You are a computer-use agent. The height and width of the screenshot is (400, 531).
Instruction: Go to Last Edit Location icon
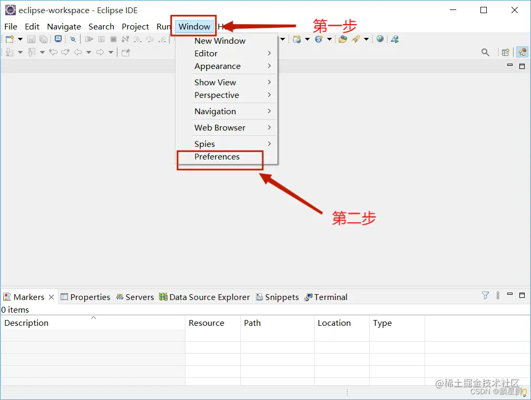click(53, 52)
